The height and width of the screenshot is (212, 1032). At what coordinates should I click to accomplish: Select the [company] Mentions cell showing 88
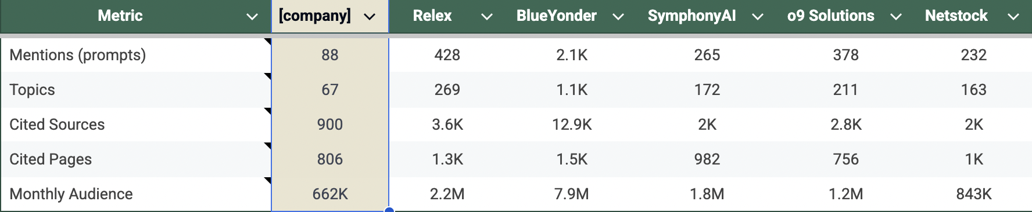(x=330, y=55)
